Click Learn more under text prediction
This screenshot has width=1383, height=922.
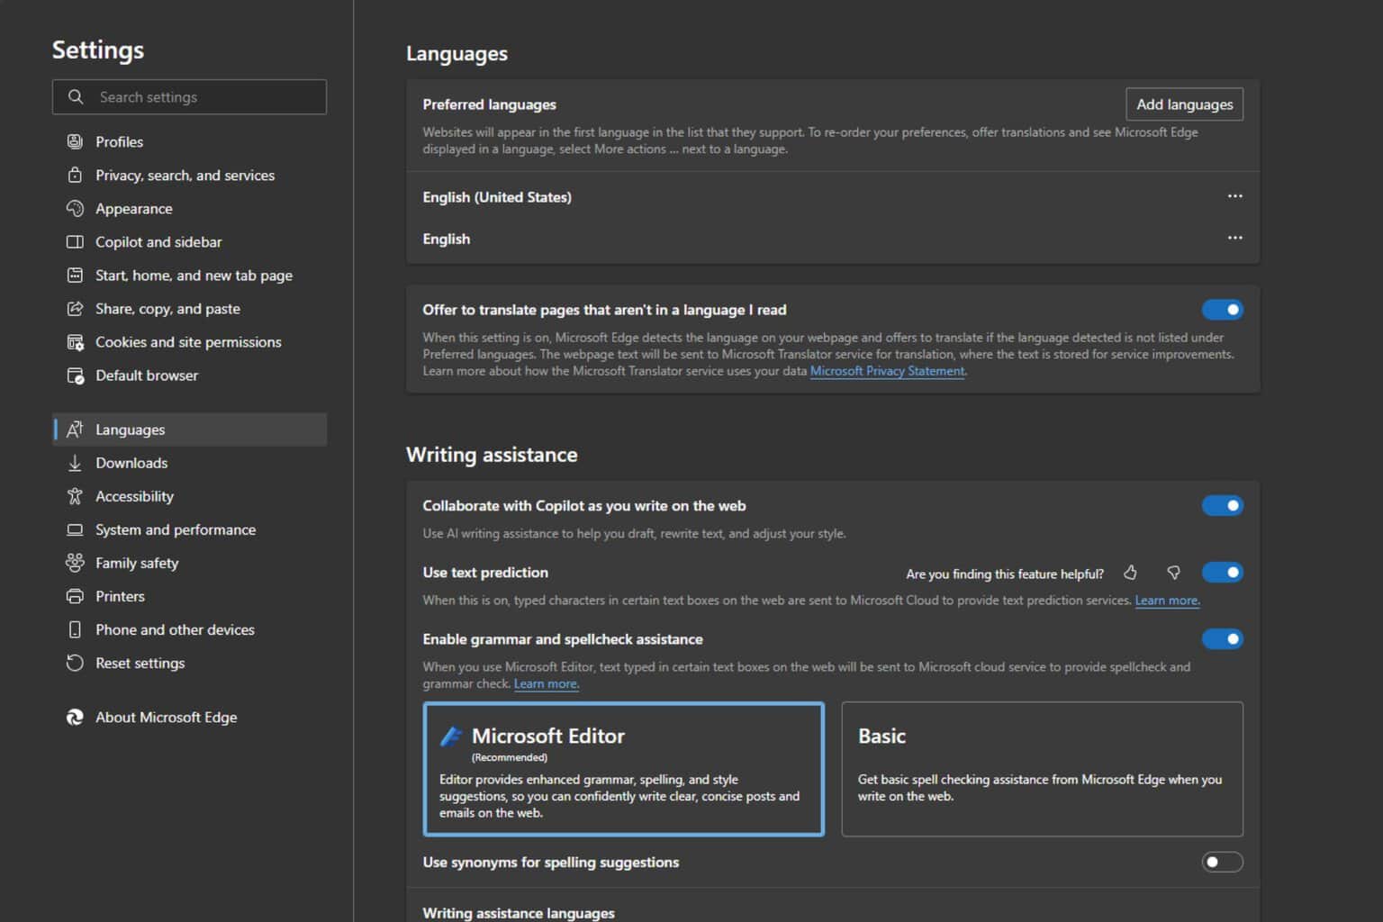pyautogui.click(x=1166, y=601)
